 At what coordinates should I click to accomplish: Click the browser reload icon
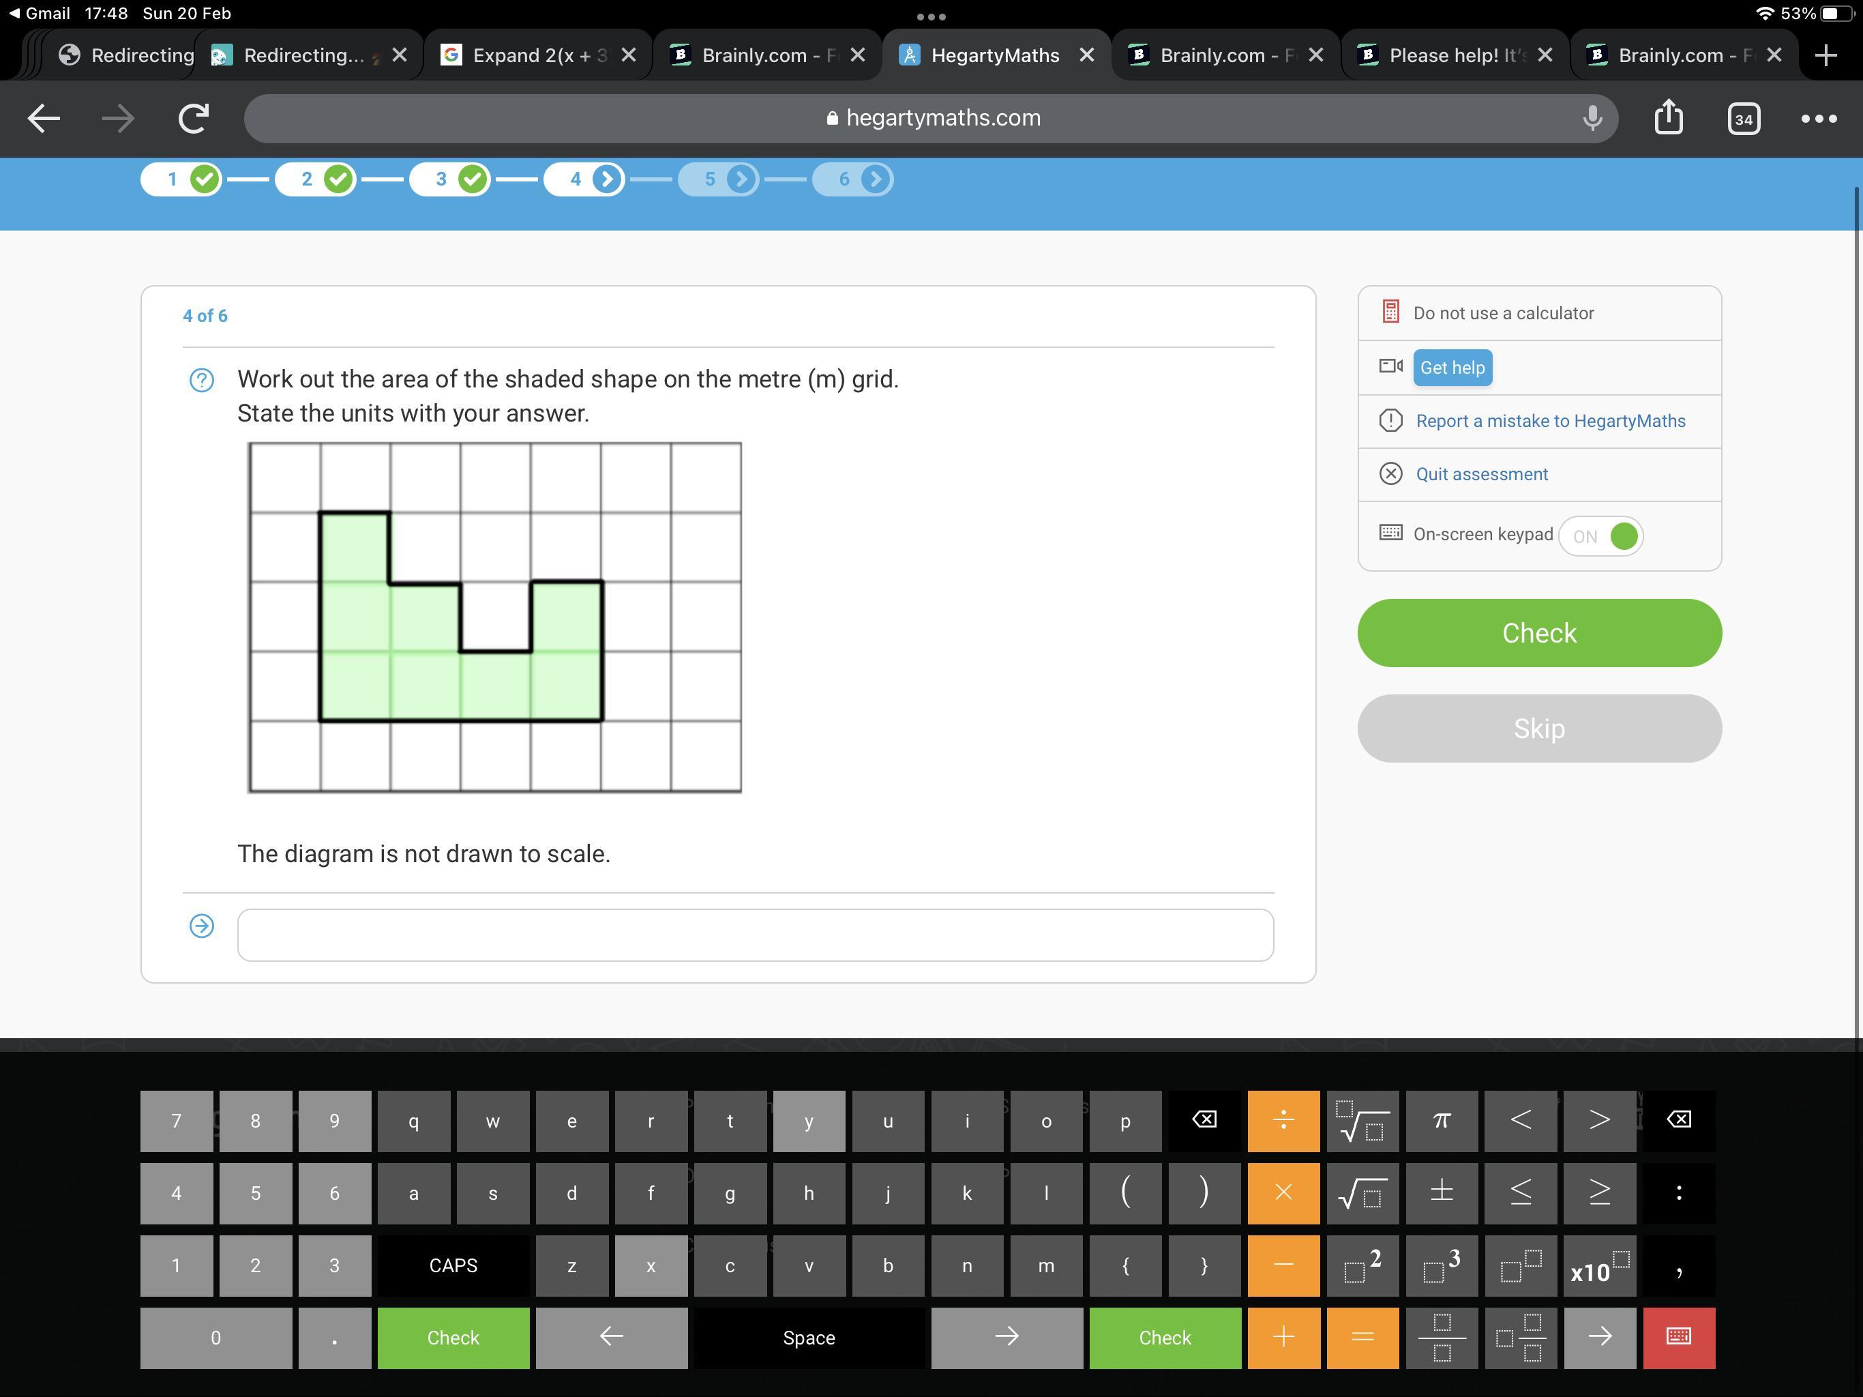tap(194, 118)
